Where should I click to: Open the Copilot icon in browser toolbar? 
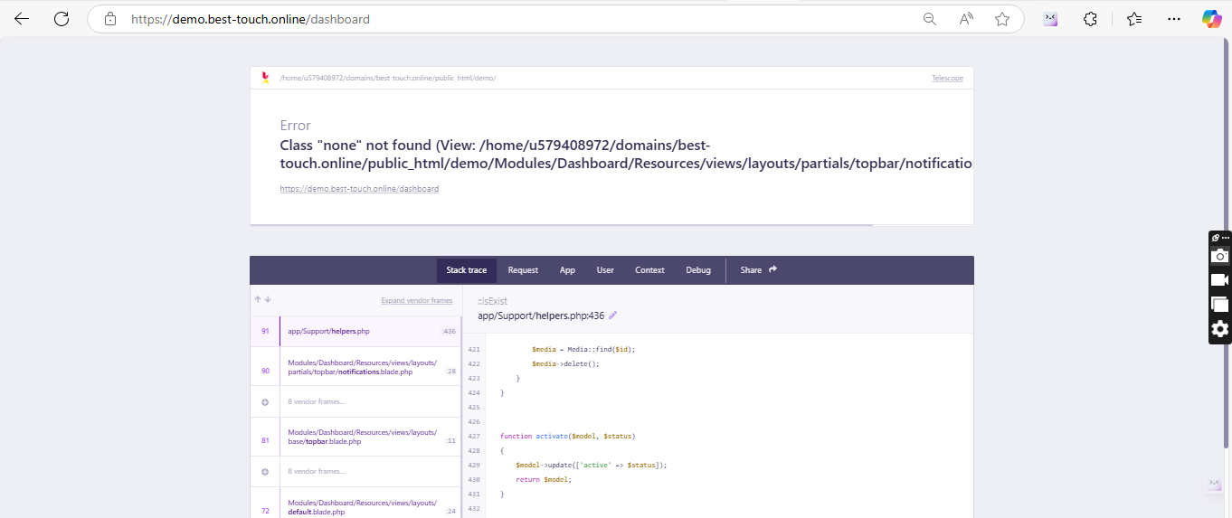pos(1211,19)
